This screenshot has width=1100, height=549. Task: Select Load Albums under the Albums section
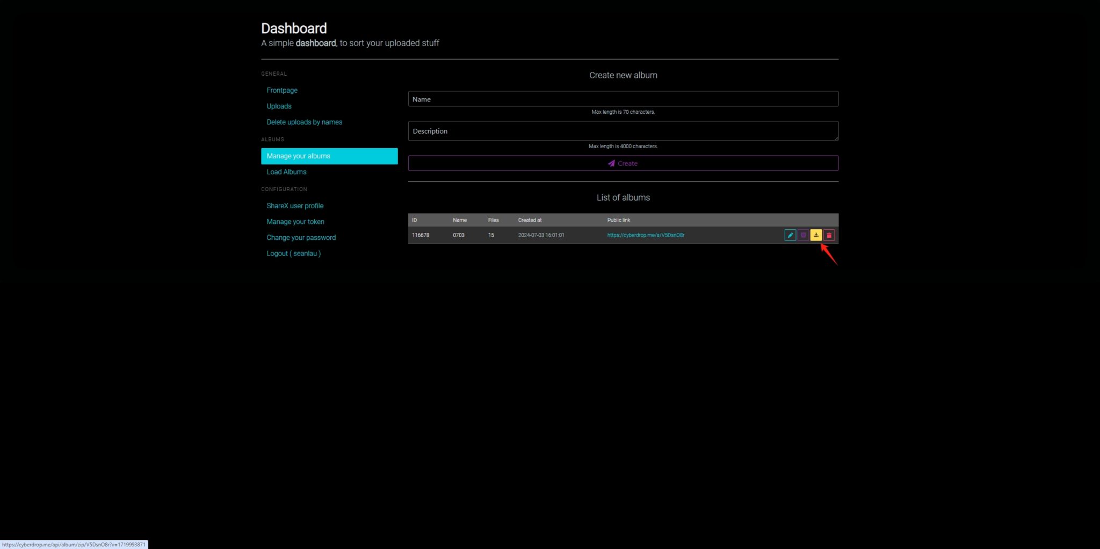coord(286,172)
